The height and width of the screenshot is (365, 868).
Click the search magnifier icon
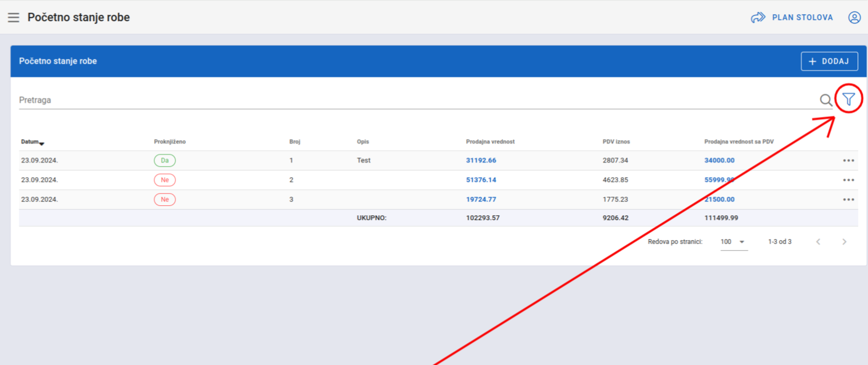[826, 100]
